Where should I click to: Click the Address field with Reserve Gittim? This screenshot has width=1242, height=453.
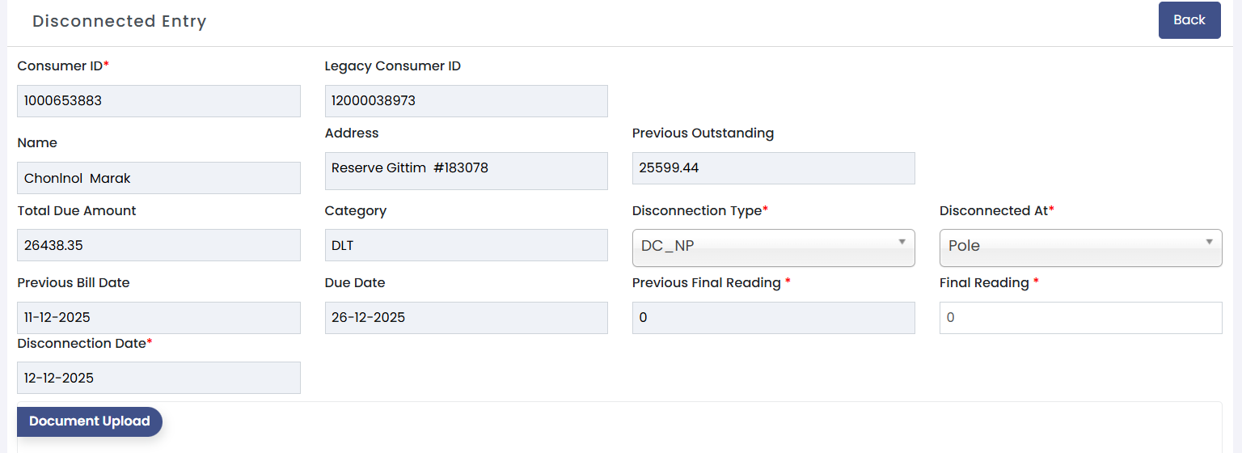tap(466, 171)
